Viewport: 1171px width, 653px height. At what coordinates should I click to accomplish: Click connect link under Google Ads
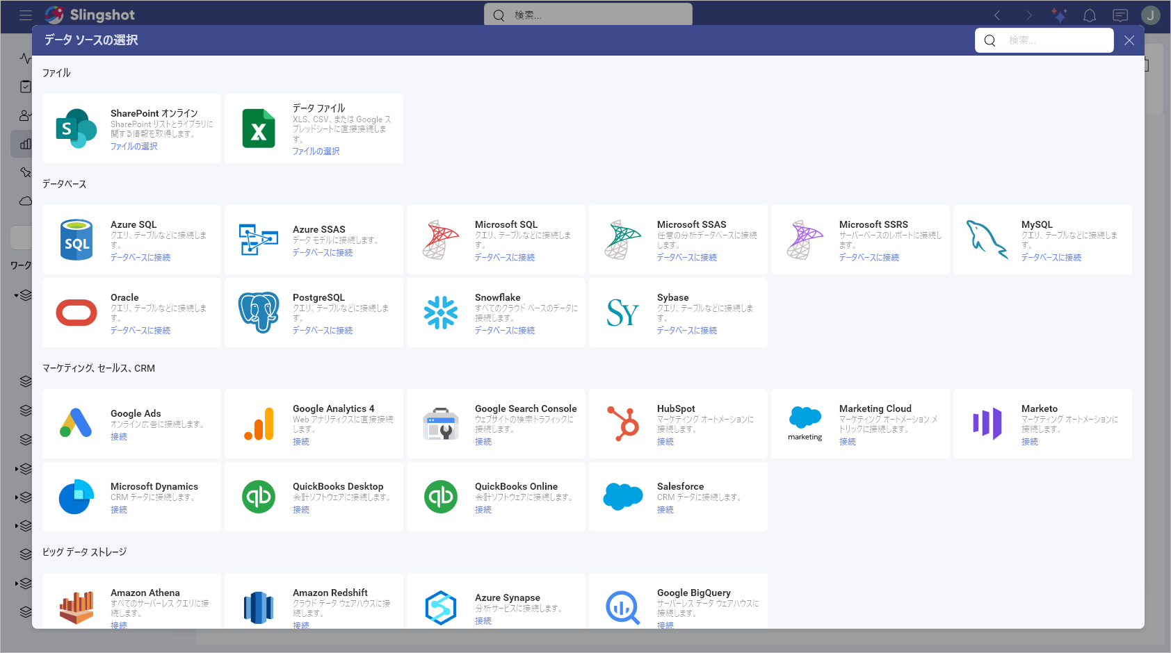tap(119, 437)
